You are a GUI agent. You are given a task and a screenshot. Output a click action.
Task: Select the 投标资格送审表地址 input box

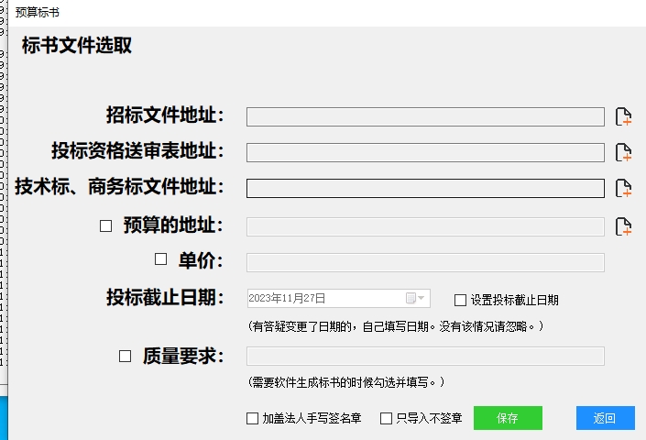425,153
